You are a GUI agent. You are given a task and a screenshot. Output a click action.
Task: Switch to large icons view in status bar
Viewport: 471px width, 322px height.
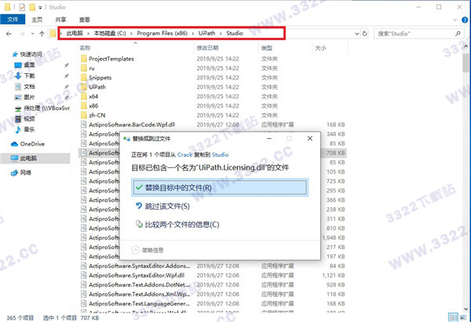(x=462, y=317)
